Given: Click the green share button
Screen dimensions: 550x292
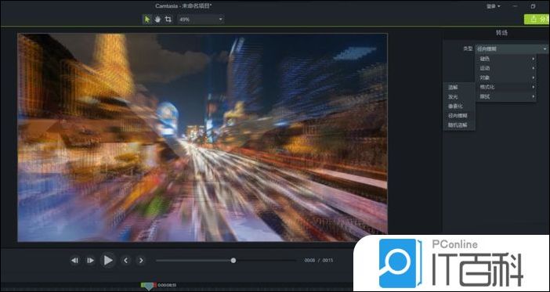Looking at the screenshot, I should [x=537, y=20].
